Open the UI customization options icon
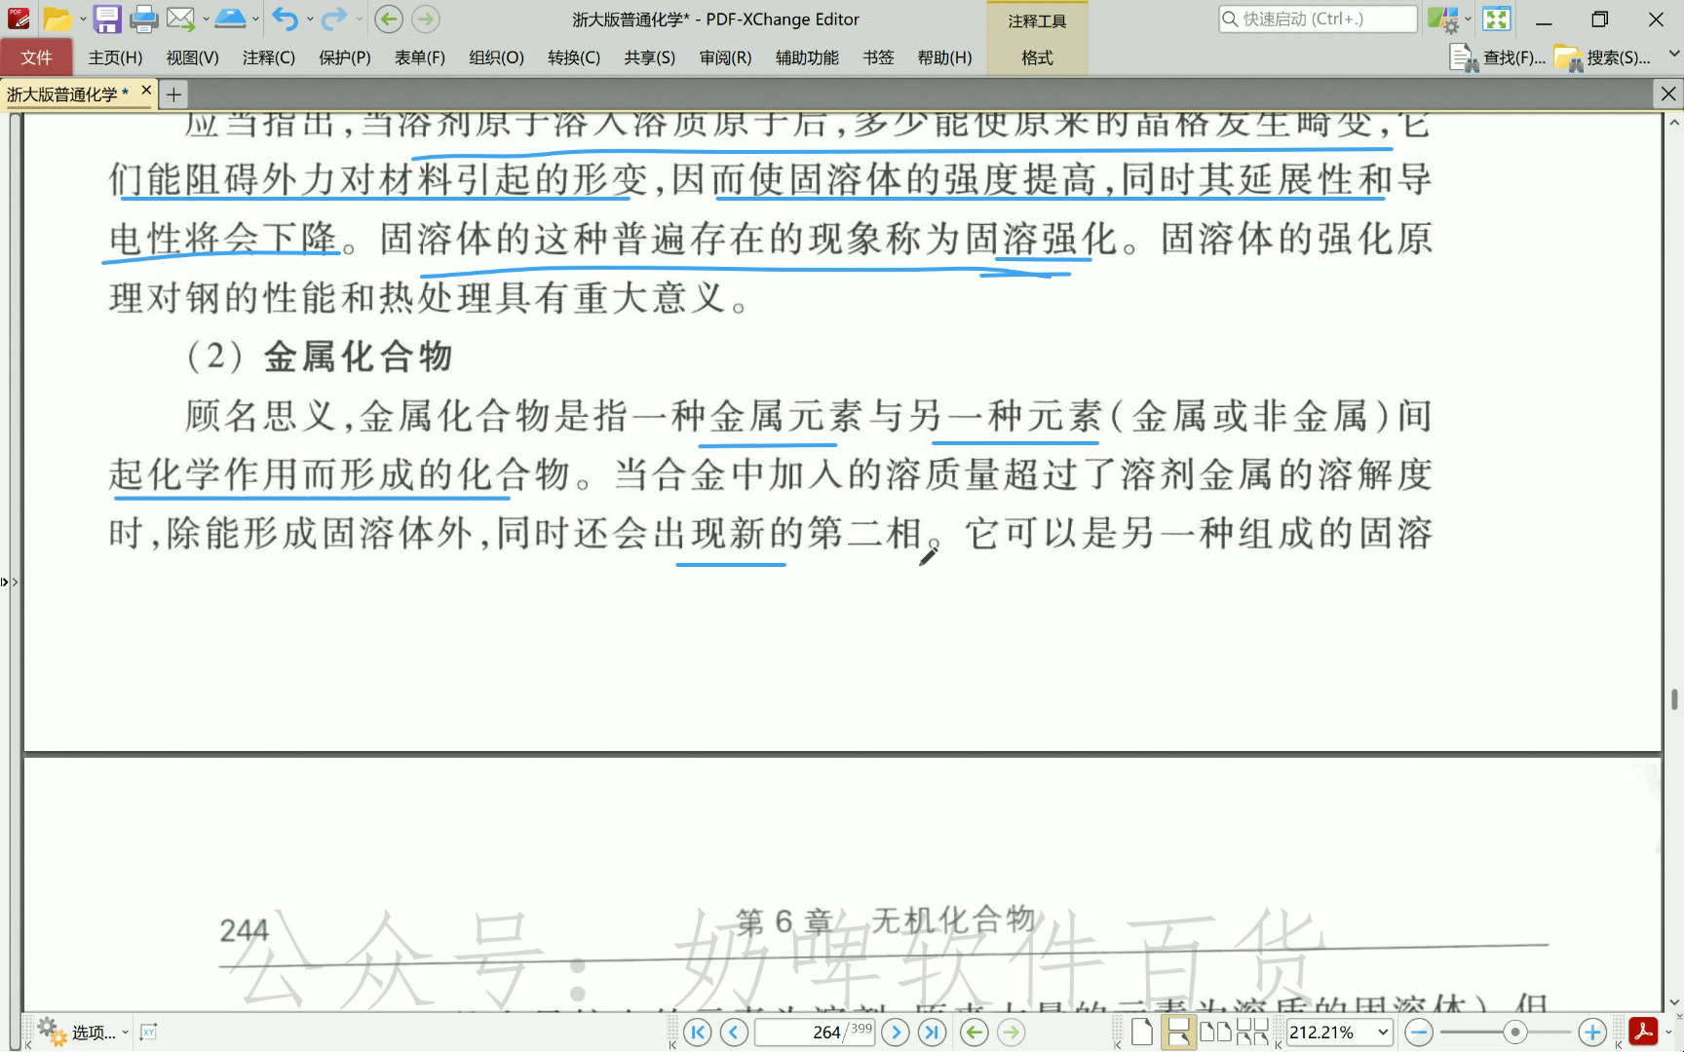Image resolution: width=1684 pixels, height=1052 pixels. [1443, 19]
